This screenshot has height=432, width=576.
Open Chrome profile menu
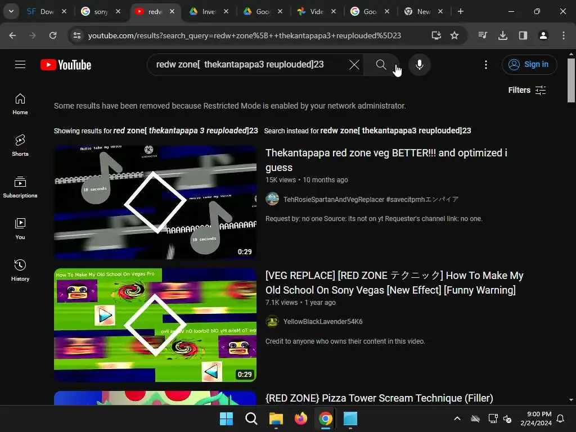point(543,35)
